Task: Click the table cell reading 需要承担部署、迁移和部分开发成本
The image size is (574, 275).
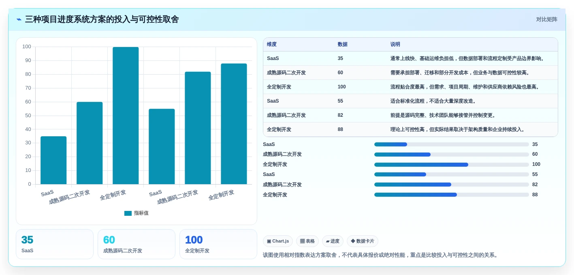Action: coord(472,73)
